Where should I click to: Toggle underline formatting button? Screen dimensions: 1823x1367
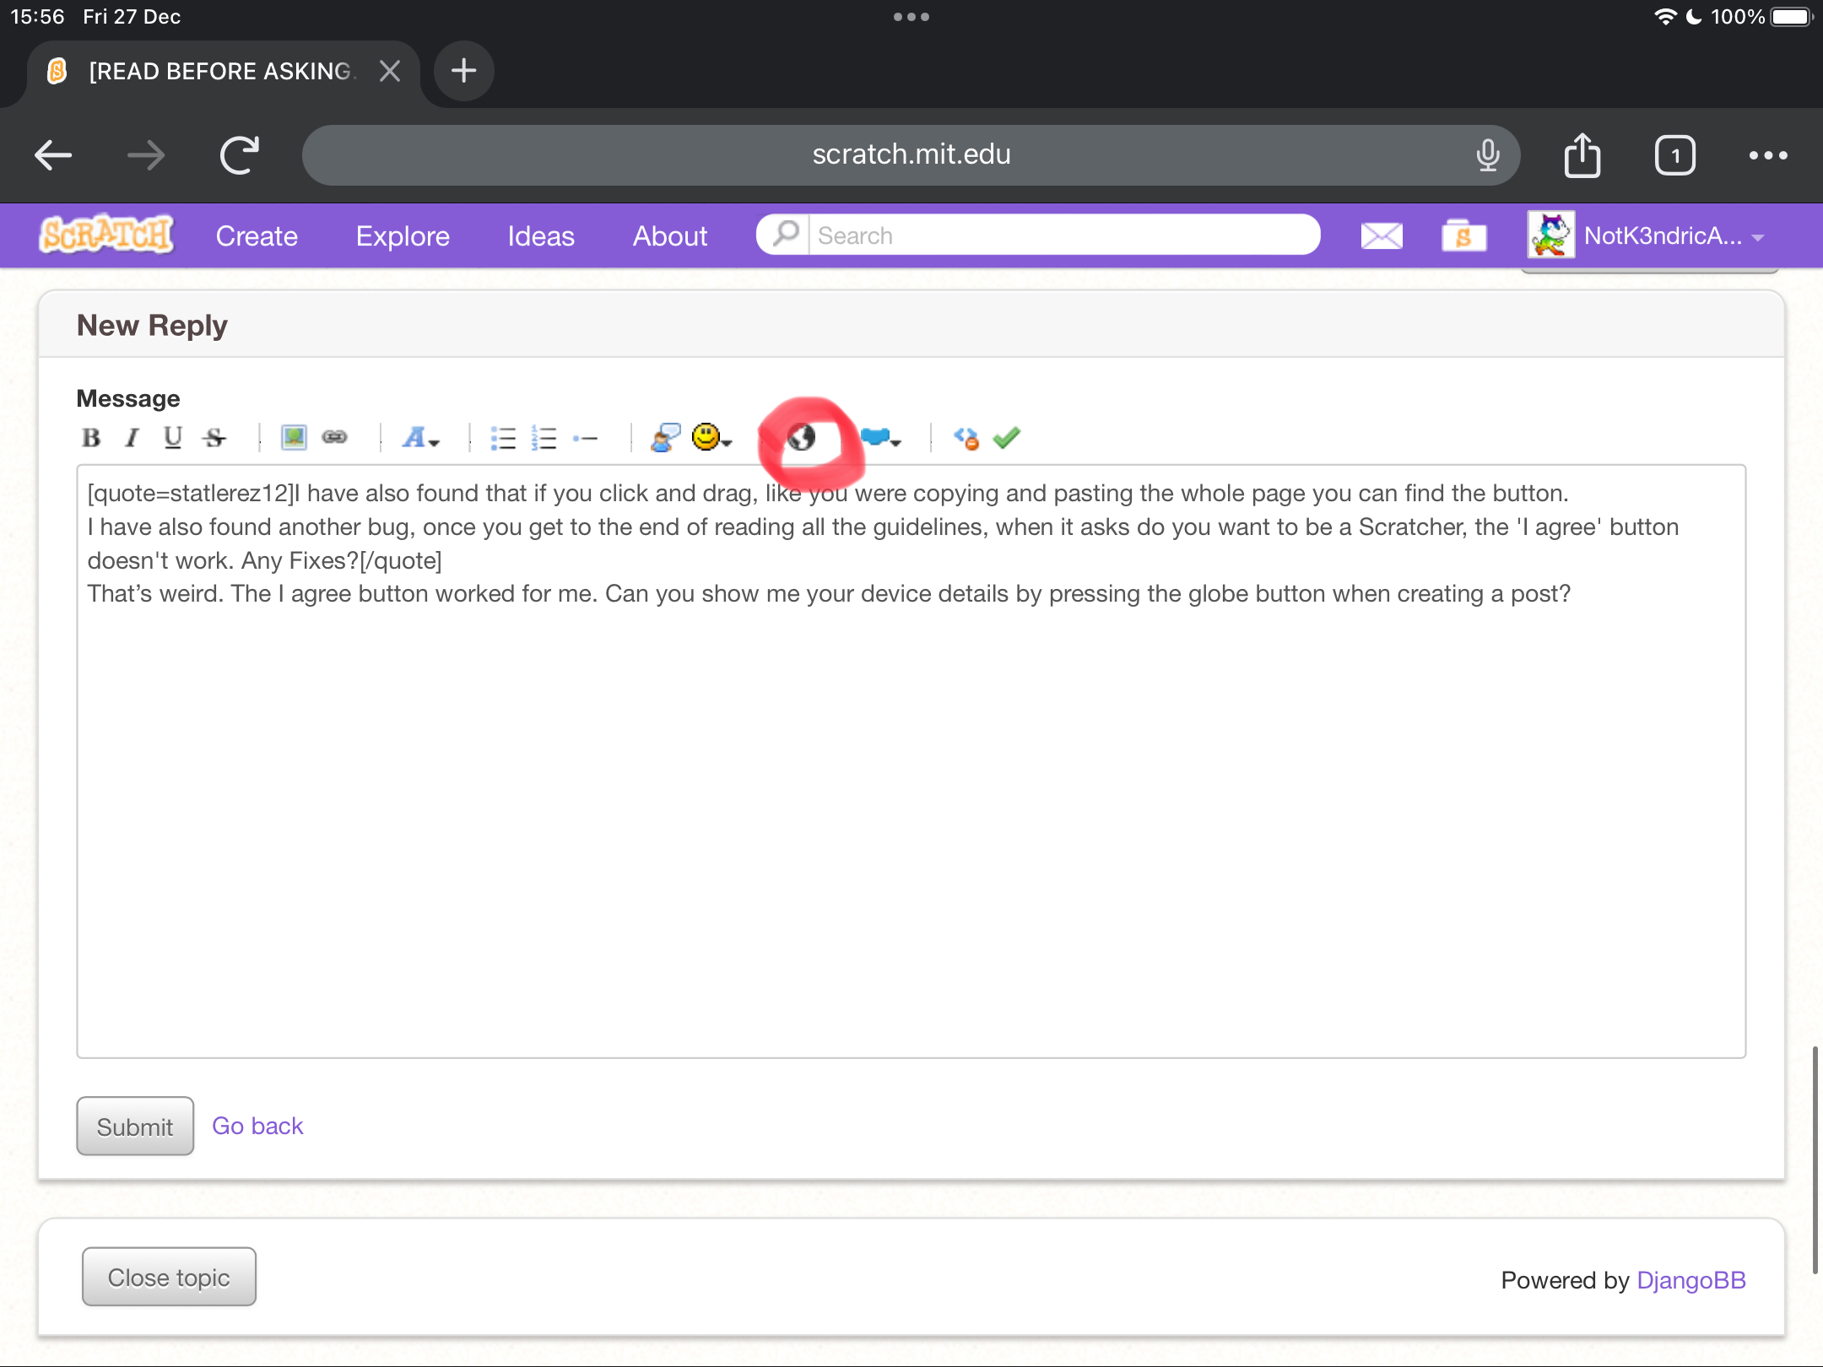(173, 437)
